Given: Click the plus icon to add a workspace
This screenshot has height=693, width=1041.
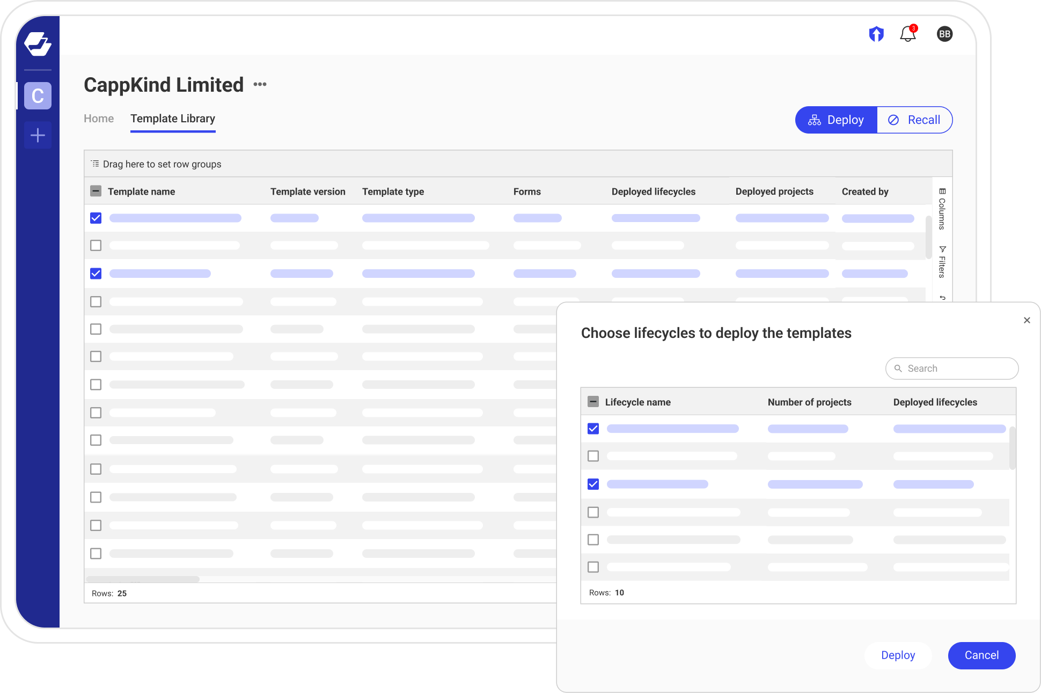Looking at the screenshot, I should pyautogui.click(x=38, y=135).
